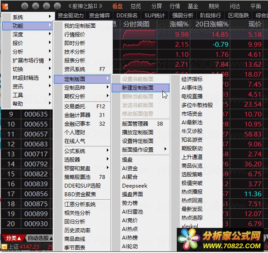The height and width of the screenshot is (253, 268).
Task: Switch to the 期货 top tab
Action: pyautogui.click(x=214, y=6)
